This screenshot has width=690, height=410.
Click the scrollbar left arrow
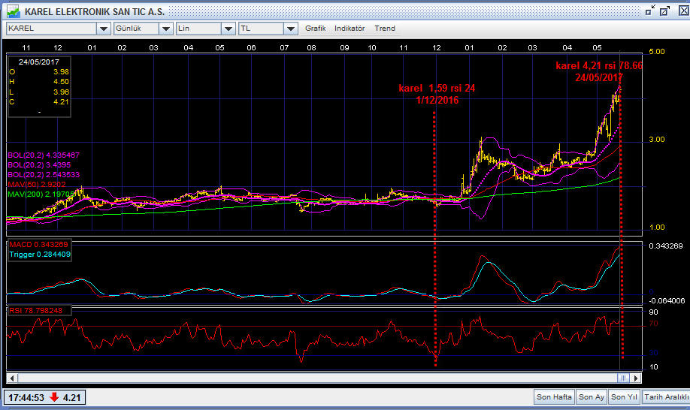coord(12,378)
